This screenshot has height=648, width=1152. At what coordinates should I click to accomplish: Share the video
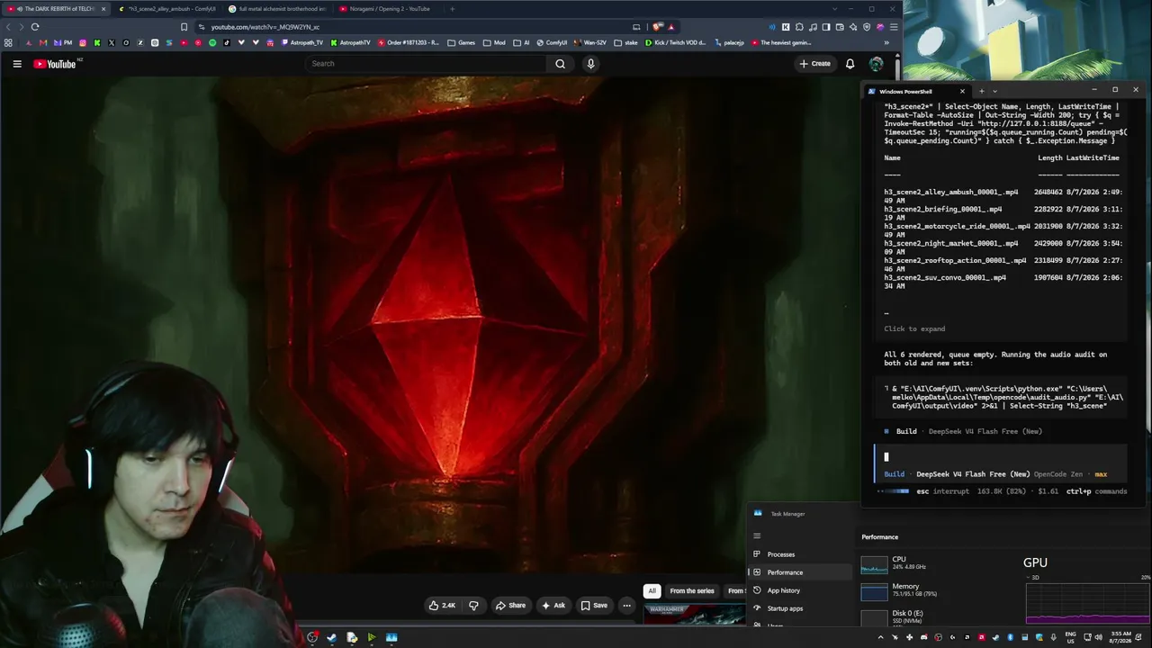[x=510, y=606]
